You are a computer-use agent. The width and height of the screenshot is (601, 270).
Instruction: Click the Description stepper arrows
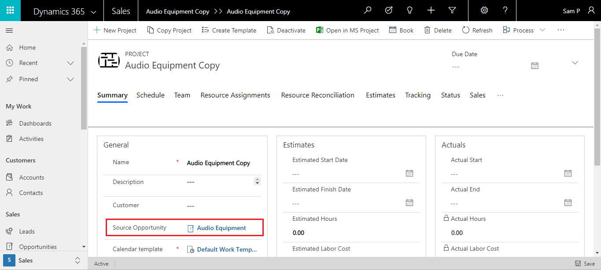coord(258,181)
